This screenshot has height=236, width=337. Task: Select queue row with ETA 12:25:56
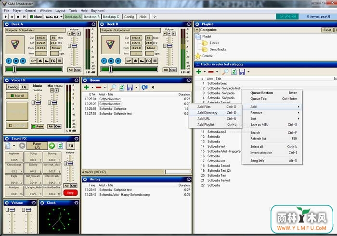137,108
